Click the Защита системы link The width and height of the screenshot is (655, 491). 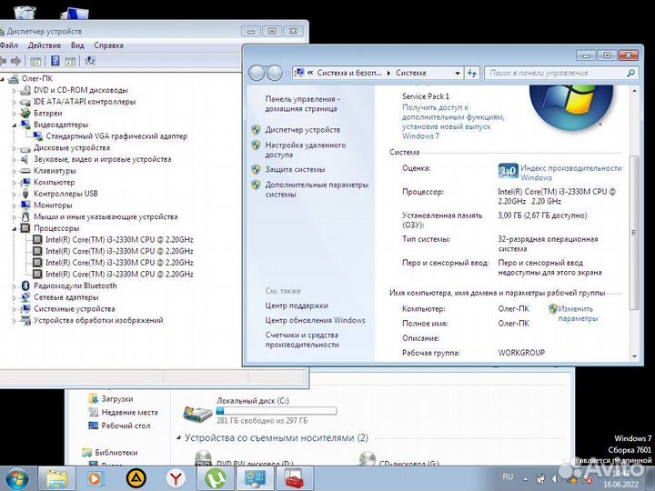tap(295, 169)
